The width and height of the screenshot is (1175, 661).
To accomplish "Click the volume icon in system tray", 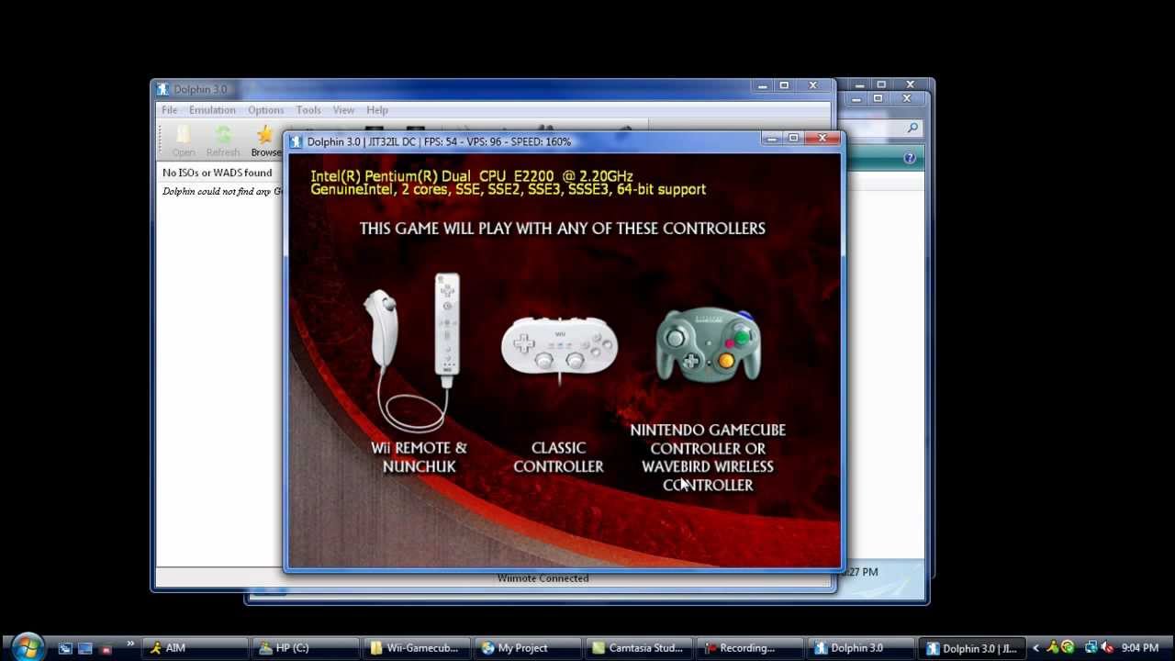I will pyautogui.click(x=1107, y=648).
